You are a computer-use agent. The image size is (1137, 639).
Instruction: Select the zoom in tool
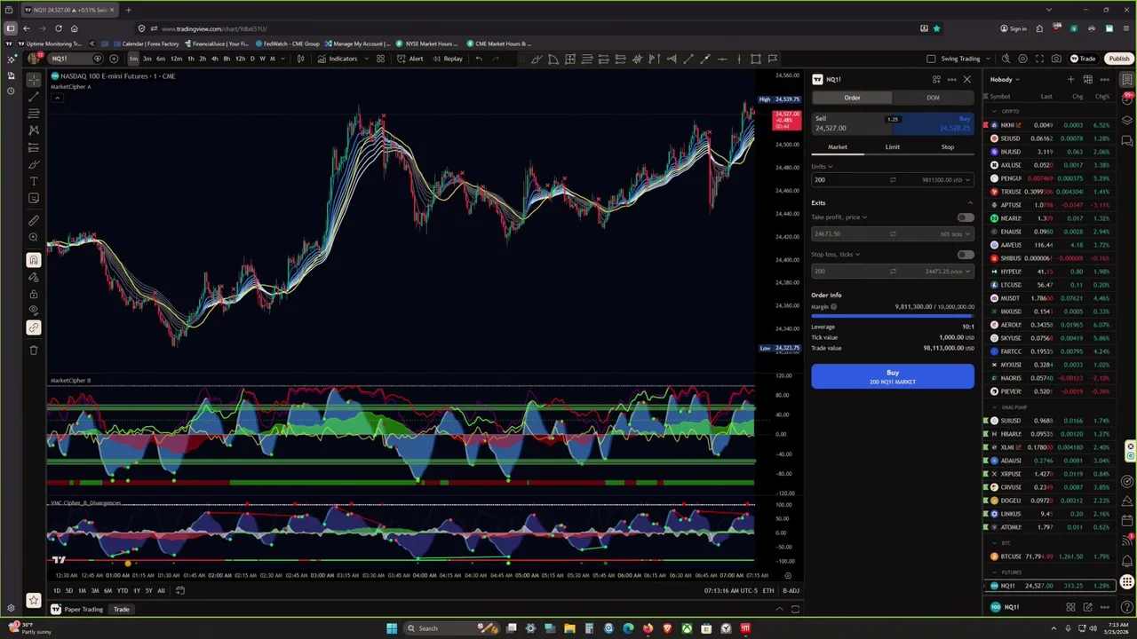pyautogui.click(x=34, y=238)
